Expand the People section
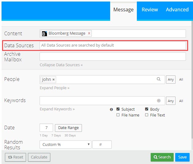Screen dimensions: 193x164 [x=54, y=88]
